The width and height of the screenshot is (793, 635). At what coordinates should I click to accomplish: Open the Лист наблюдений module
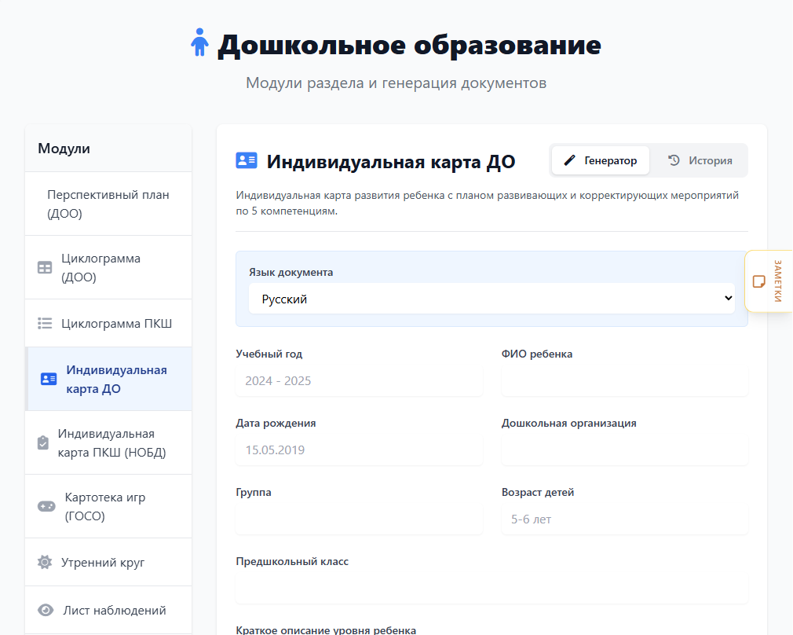point(108,610)
